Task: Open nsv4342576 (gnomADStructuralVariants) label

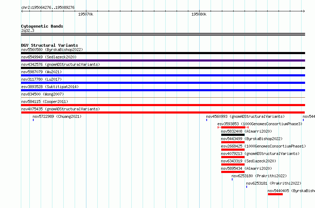Action: [x=61, y=64]
